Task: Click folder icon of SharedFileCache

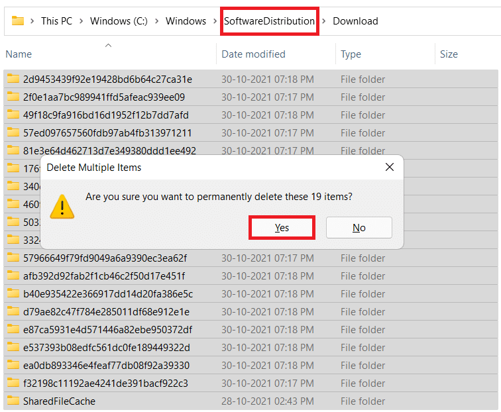Action: pos(13,401)
